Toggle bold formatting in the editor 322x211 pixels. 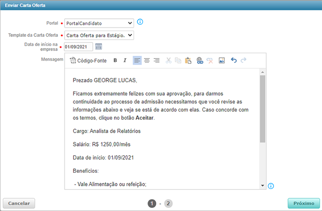pos(115,60)
